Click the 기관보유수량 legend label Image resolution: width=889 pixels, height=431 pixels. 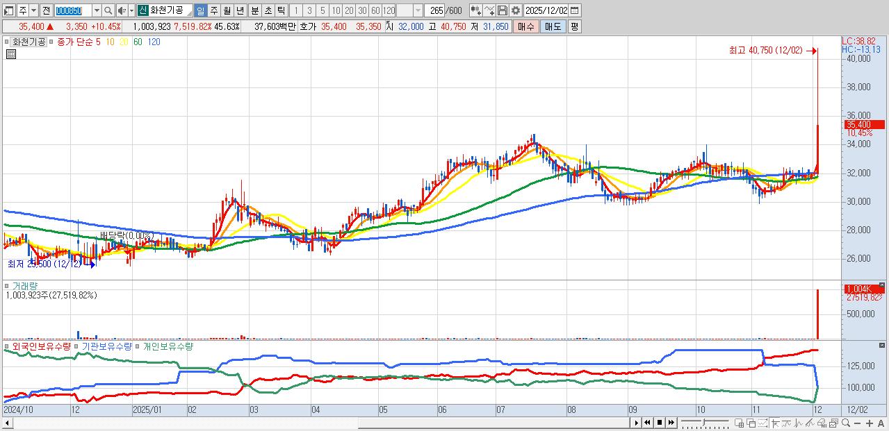click(106, 346)
